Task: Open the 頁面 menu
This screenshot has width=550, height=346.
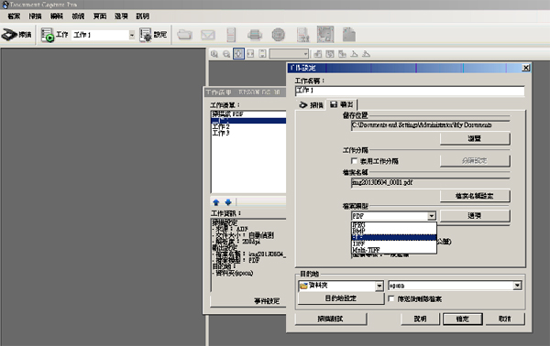Action: 100,16
